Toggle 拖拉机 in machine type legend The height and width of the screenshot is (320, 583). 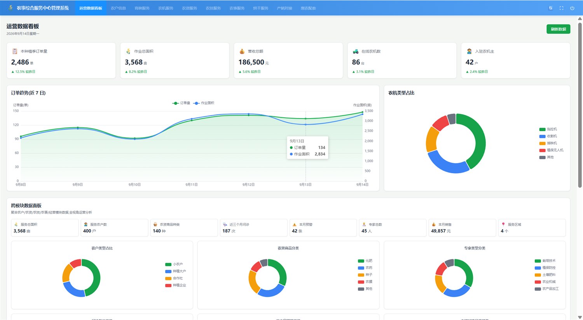pos(548,129)
